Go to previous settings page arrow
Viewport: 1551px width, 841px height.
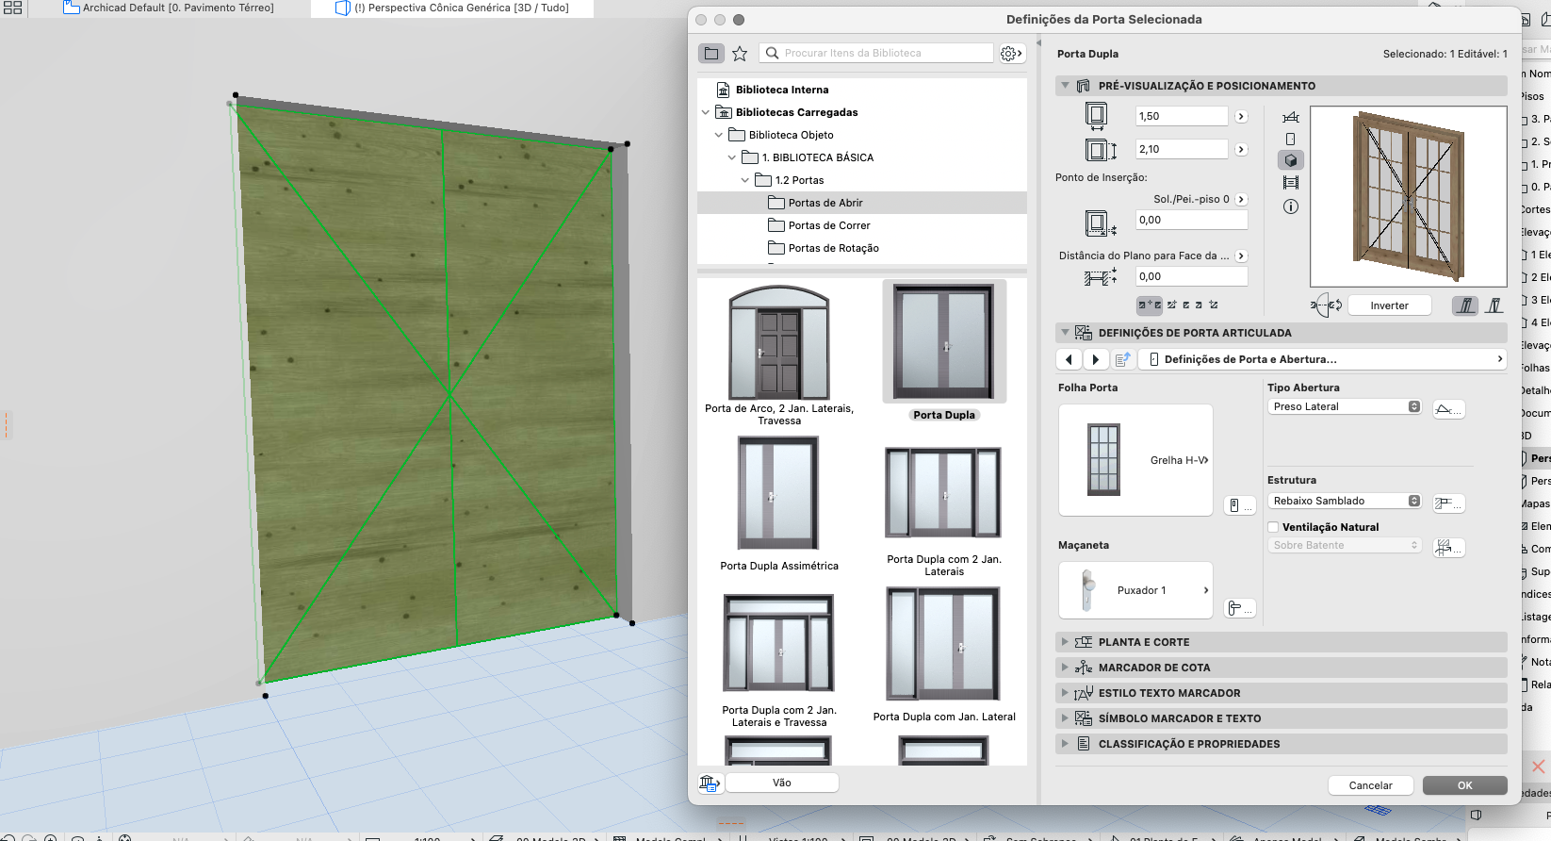pyautogui.click(x=1069, y=359)
